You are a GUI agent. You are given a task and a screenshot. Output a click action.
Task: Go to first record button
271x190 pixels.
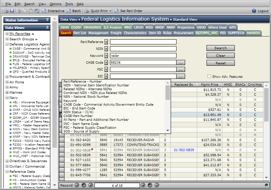coord(77,185)
